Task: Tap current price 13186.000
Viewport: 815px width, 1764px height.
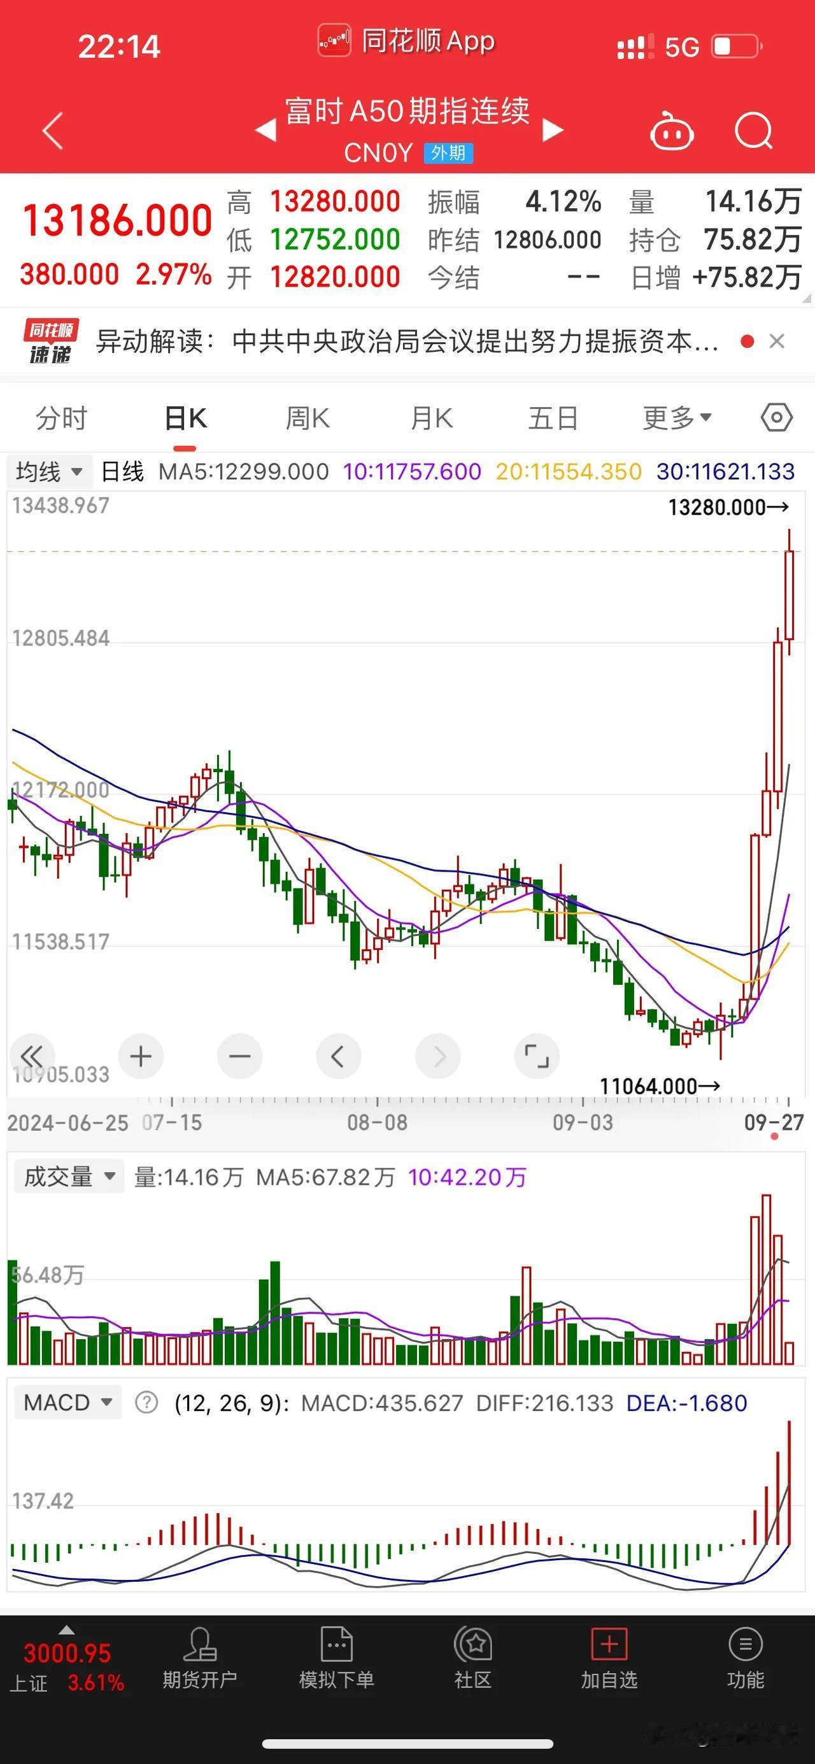Action: [117, 220]
